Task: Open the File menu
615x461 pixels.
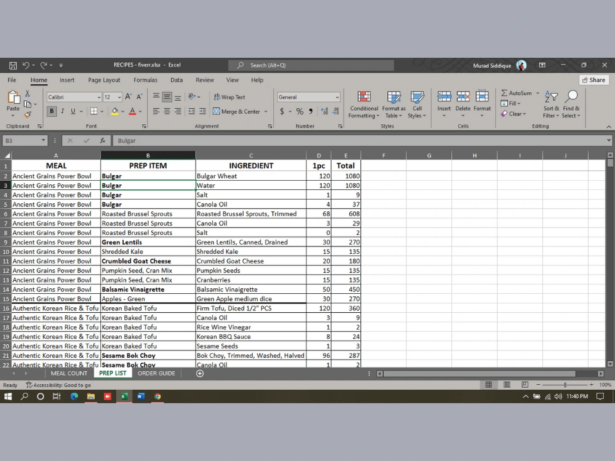Action: point(12,80)
